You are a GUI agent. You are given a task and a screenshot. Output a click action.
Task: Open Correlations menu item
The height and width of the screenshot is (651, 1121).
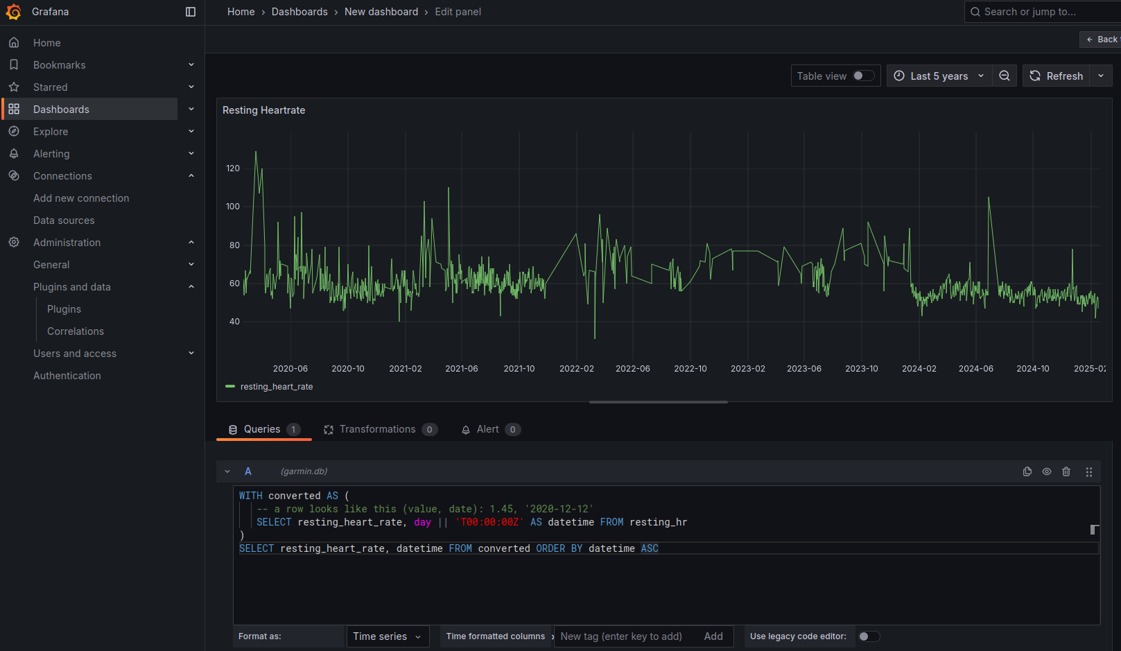point(76,331)
